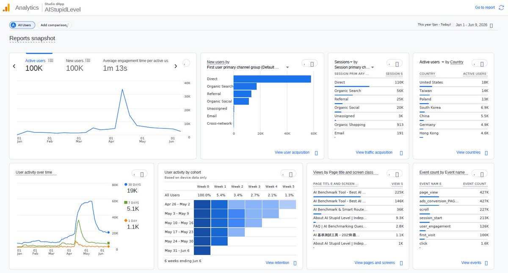Click the Organic Search bar in New users chart

(245, 86)
